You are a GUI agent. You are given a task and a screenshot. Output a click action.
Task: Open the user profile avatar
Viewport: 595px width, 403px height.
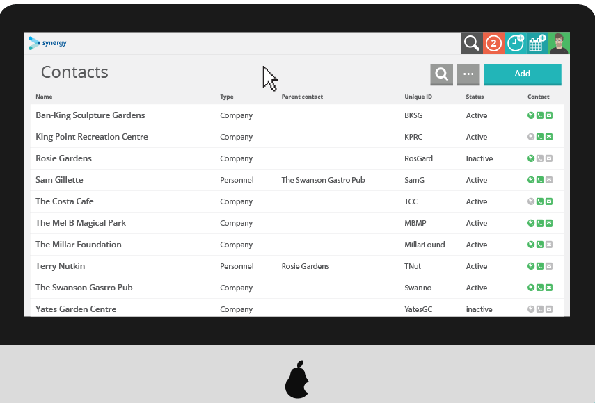click(559, 43)
